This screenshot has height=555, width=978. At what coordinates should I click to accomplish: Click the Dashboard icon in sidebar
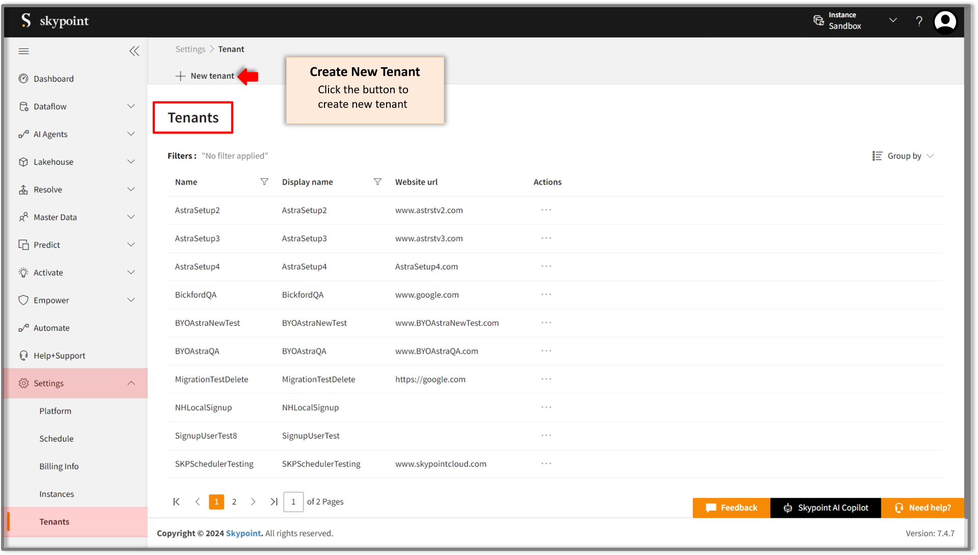coord(24,78)
